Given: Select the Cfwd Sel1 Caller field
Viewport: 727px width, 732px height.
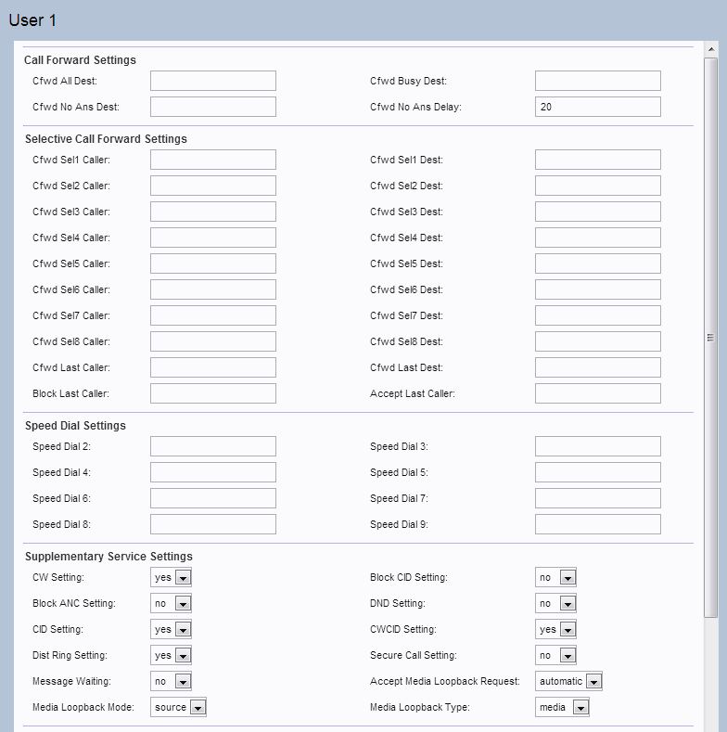Looking at the screenshot, I should click(213, 160).
